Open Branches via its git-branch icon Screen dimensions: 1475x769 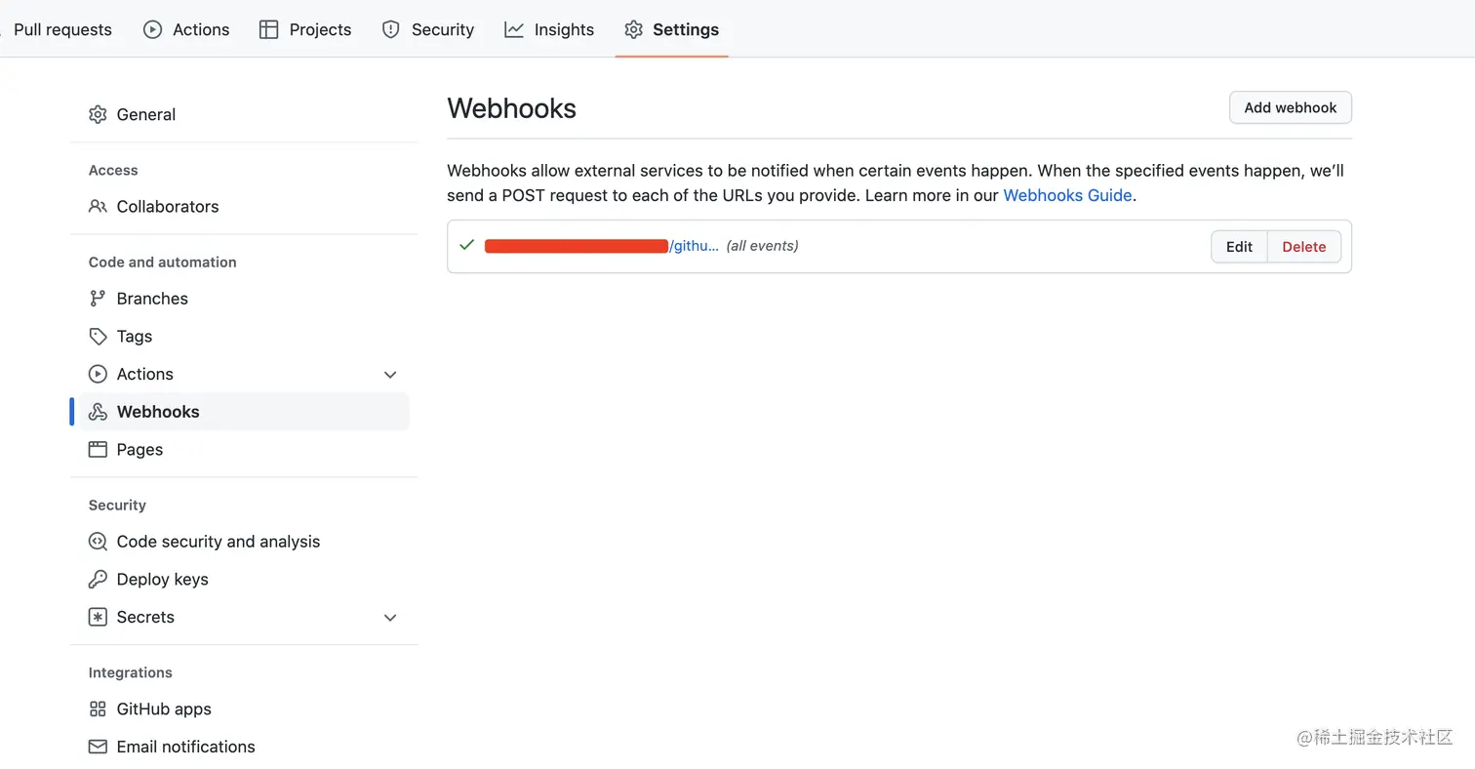point(98,299)
